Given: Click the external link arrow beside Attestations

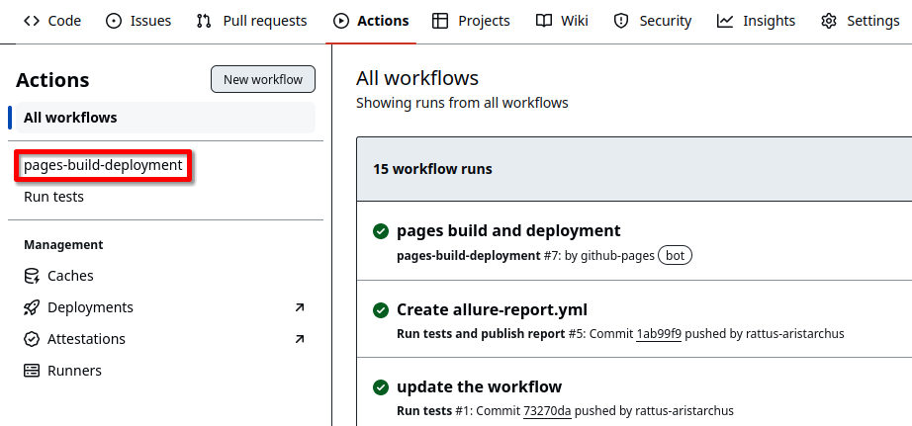Looking at the screenshot, I should click(300, 339).
